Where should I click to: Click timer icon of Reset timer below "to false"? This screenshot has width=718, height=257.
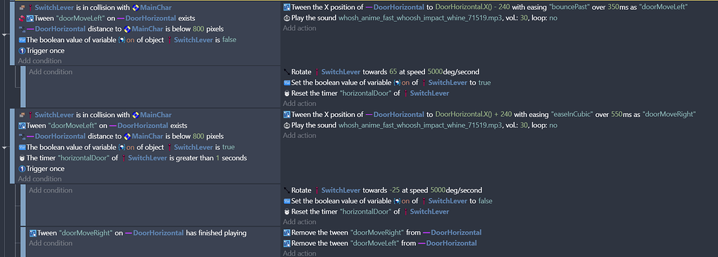point(287,211)
